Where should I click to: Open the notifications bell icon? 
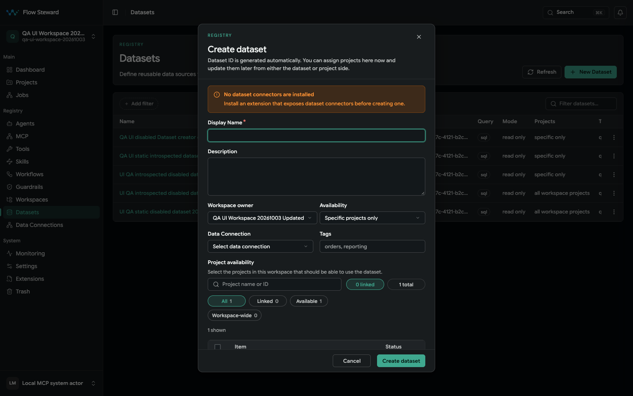point(620,13)
